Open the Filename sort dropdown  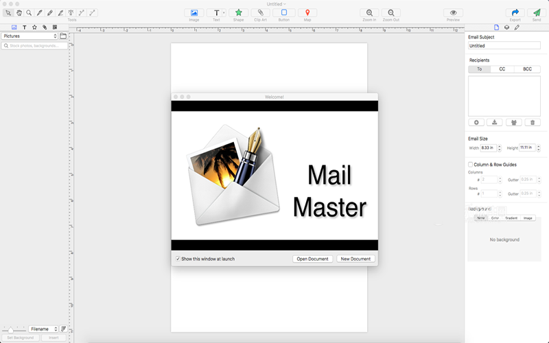[43, 329]
